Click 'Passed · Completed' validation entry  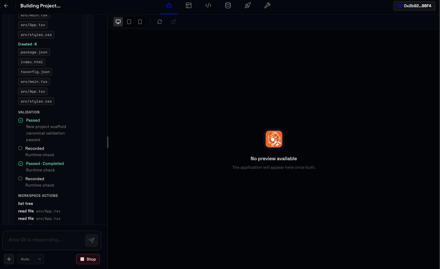[x=45, y=164]
